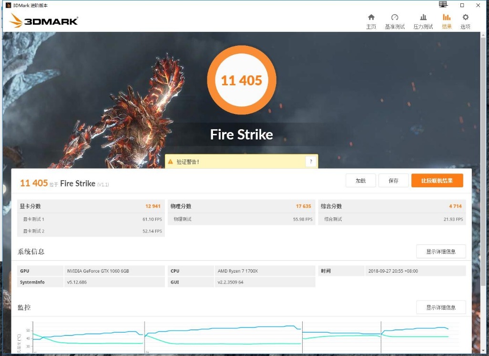Open the 选项 gear icon
Viewport: 489px width, 356px height.
[465, 17]
